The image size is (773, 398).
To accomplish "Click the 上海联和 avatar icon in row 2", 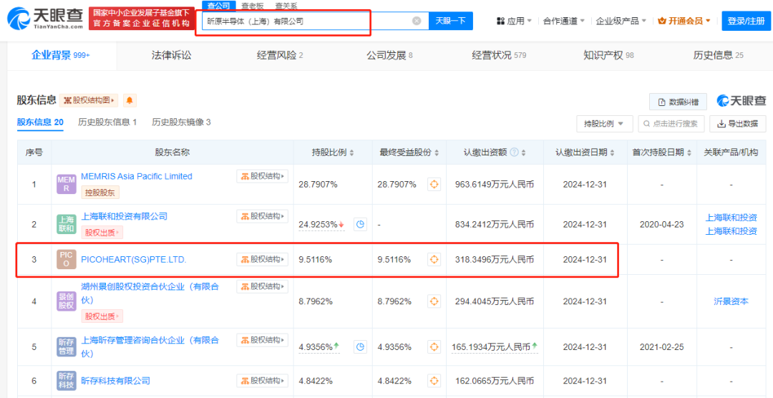I will pos(67,224).
